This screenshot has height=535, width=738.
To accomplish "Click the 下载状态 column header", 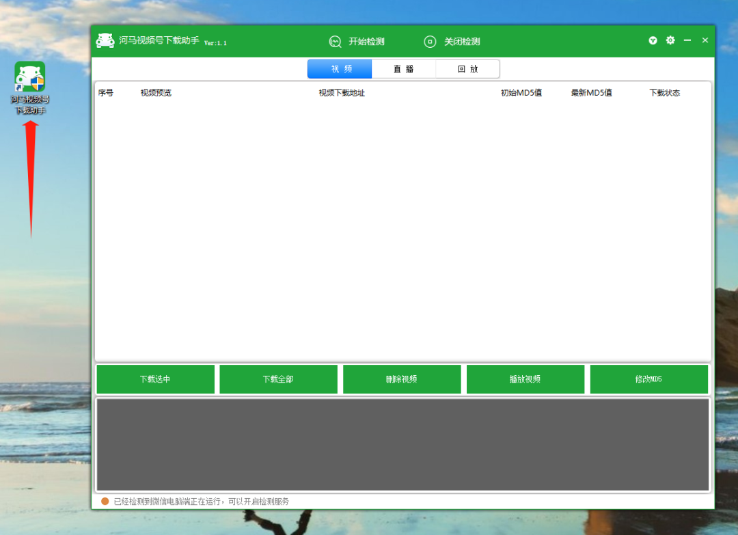I will point(664,93).
